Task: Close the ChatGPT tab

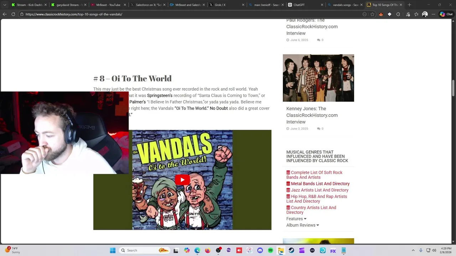Action: 322,5
